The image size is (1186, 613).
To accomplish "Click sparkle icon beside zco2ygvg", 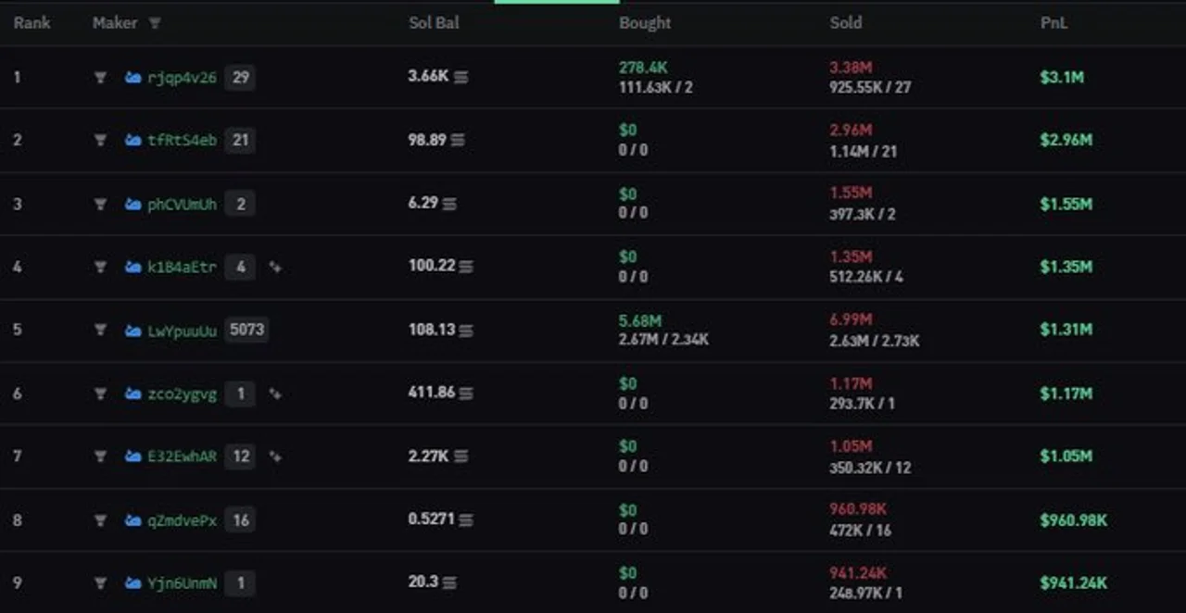I will click(x=275, y=394).
